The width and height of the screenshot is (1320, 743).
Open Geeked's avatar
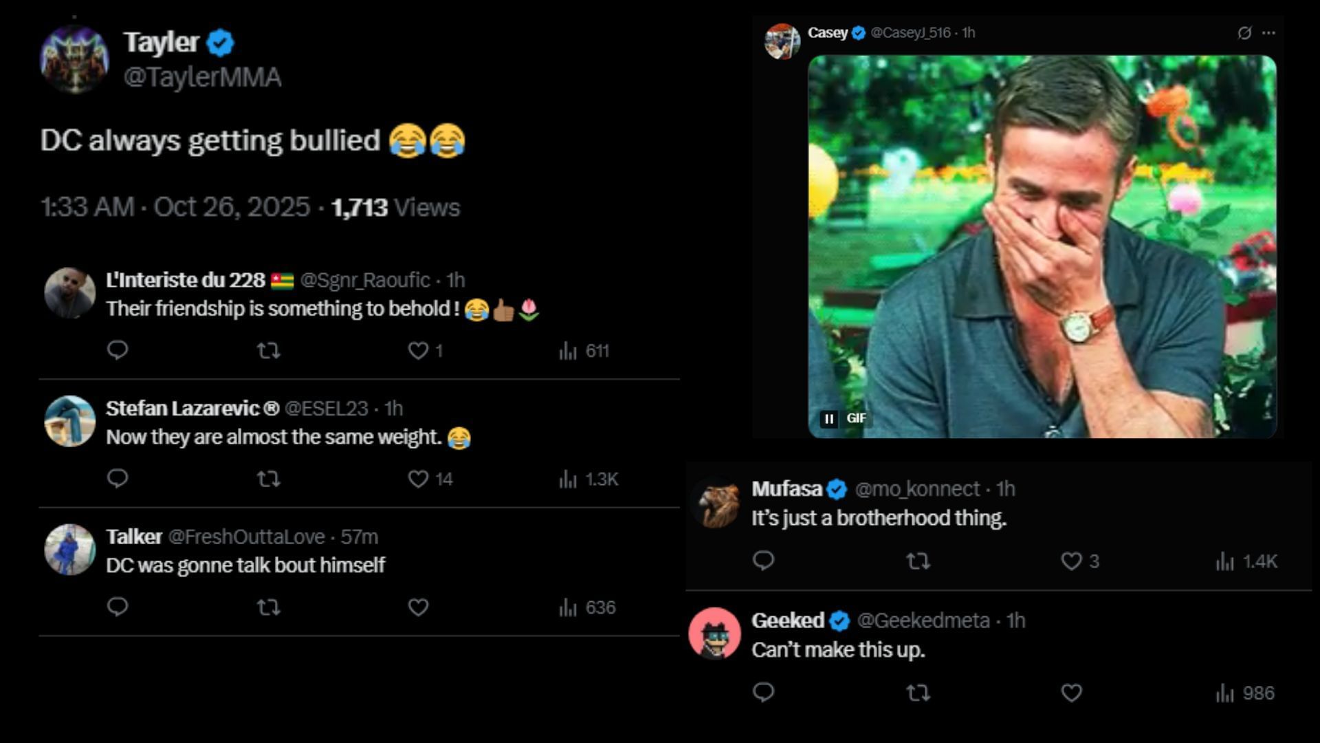point(714,634)
